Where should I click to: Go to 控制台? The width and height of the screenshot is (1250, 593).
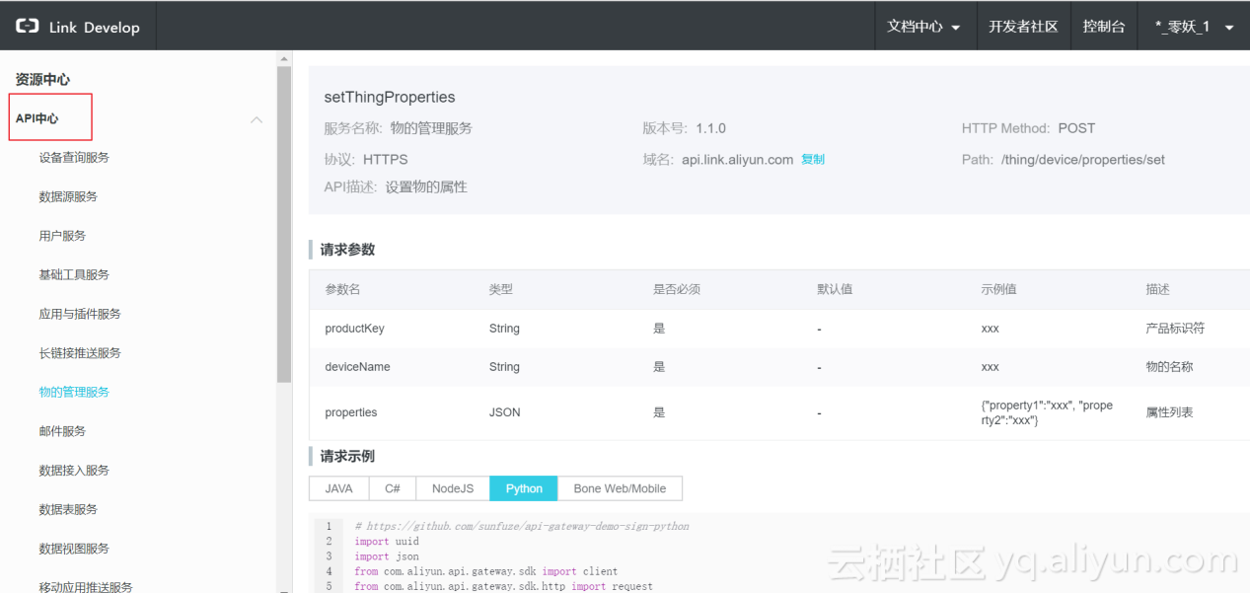tap(1104, 27)
